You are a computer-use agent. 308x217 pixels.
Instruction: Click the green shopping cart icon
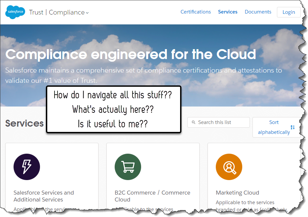[128, 167]
